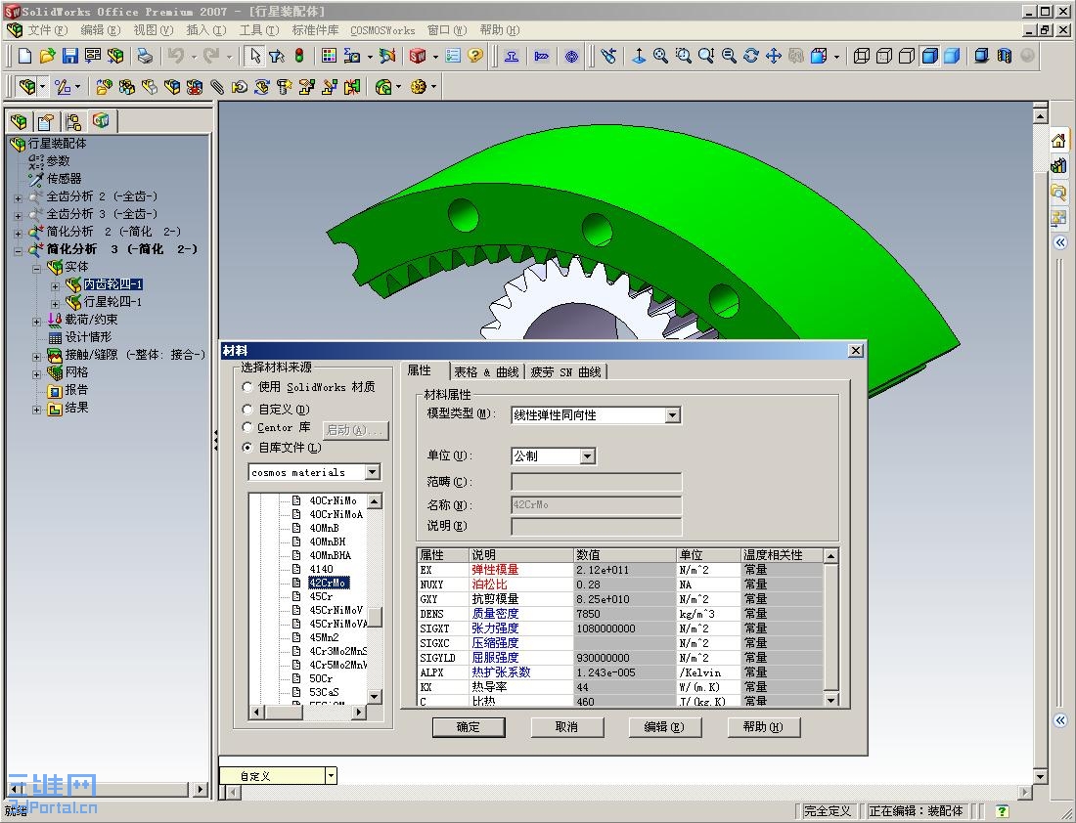Open 编辑 menu

[100, 30]
